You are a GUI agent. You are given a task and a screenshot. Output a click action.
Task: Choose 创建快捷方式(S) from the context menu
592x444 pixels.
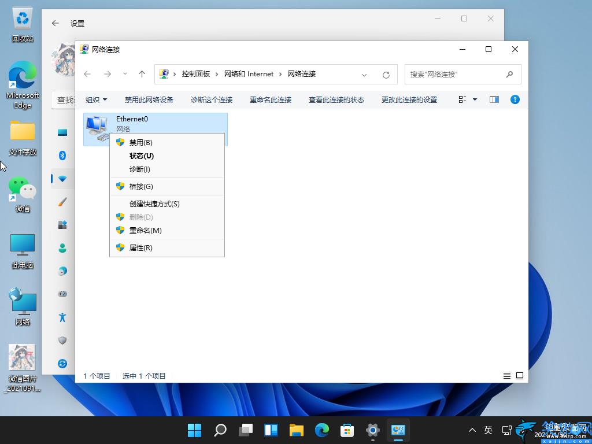click(167, 204)
